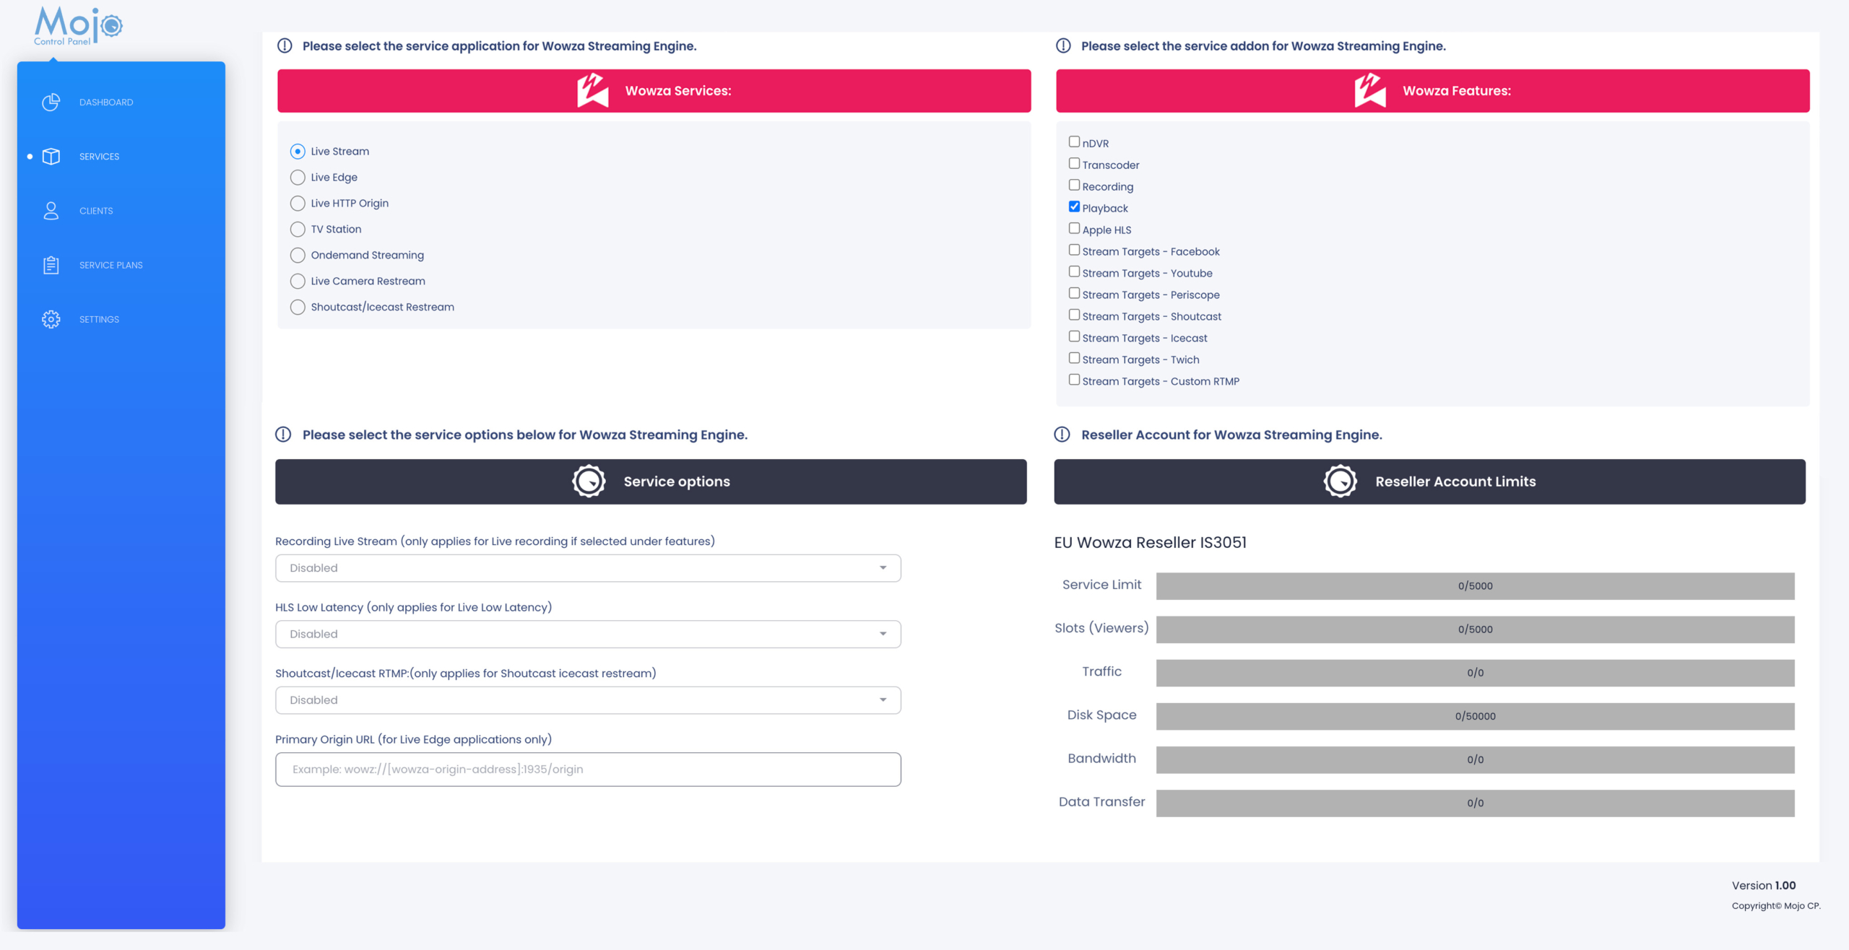Open the Shoutcast/Icecast RTMP dropdown
This screenshot has height=950, width=1849.
pyautogui.click(x=587, y=700)
